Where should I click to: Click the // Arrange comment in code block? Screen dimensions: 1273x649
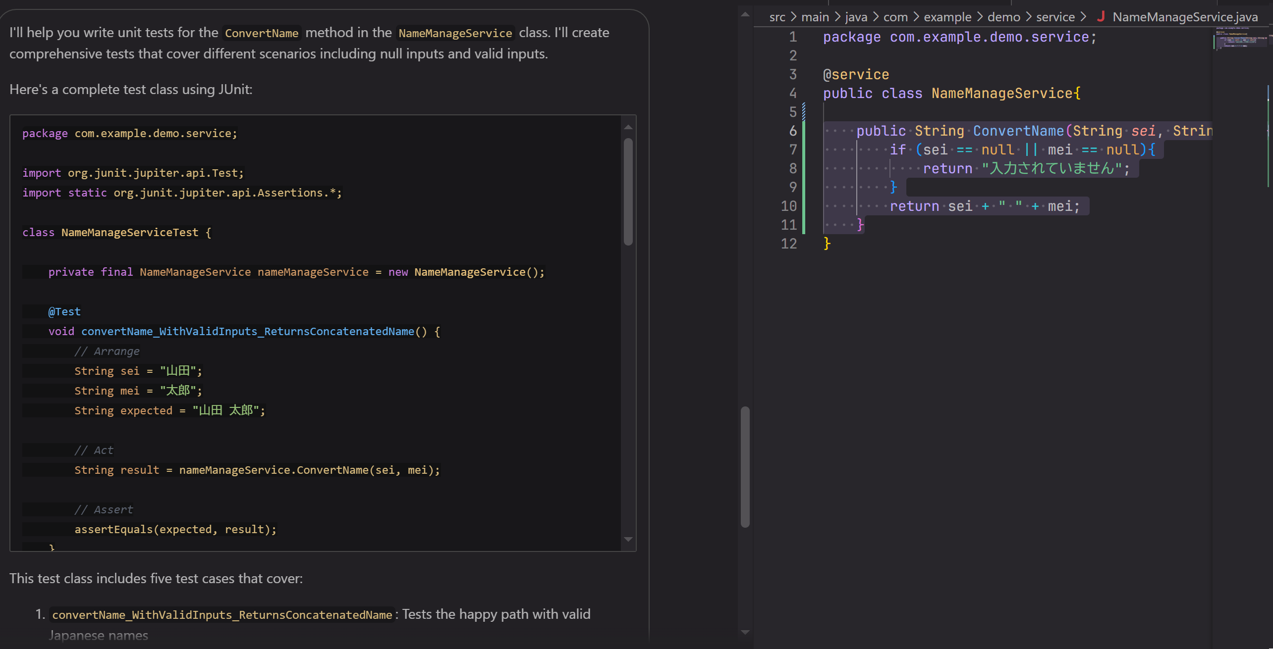pos(107,351)
